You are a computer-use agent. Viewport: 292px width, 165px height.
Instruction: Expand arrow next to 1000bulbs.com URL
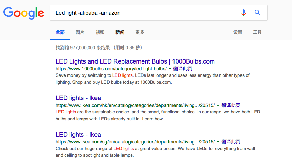pyautogui.click(x=170, y=69)
